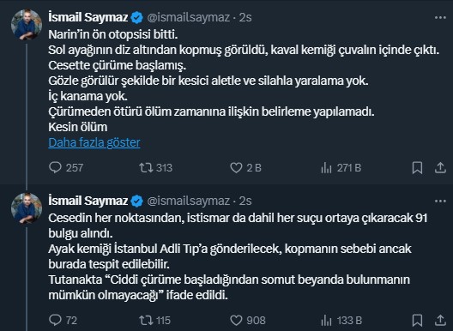Like the first tweet with 2 B likes
Screen dimensions: 453x331
(245, 167)
